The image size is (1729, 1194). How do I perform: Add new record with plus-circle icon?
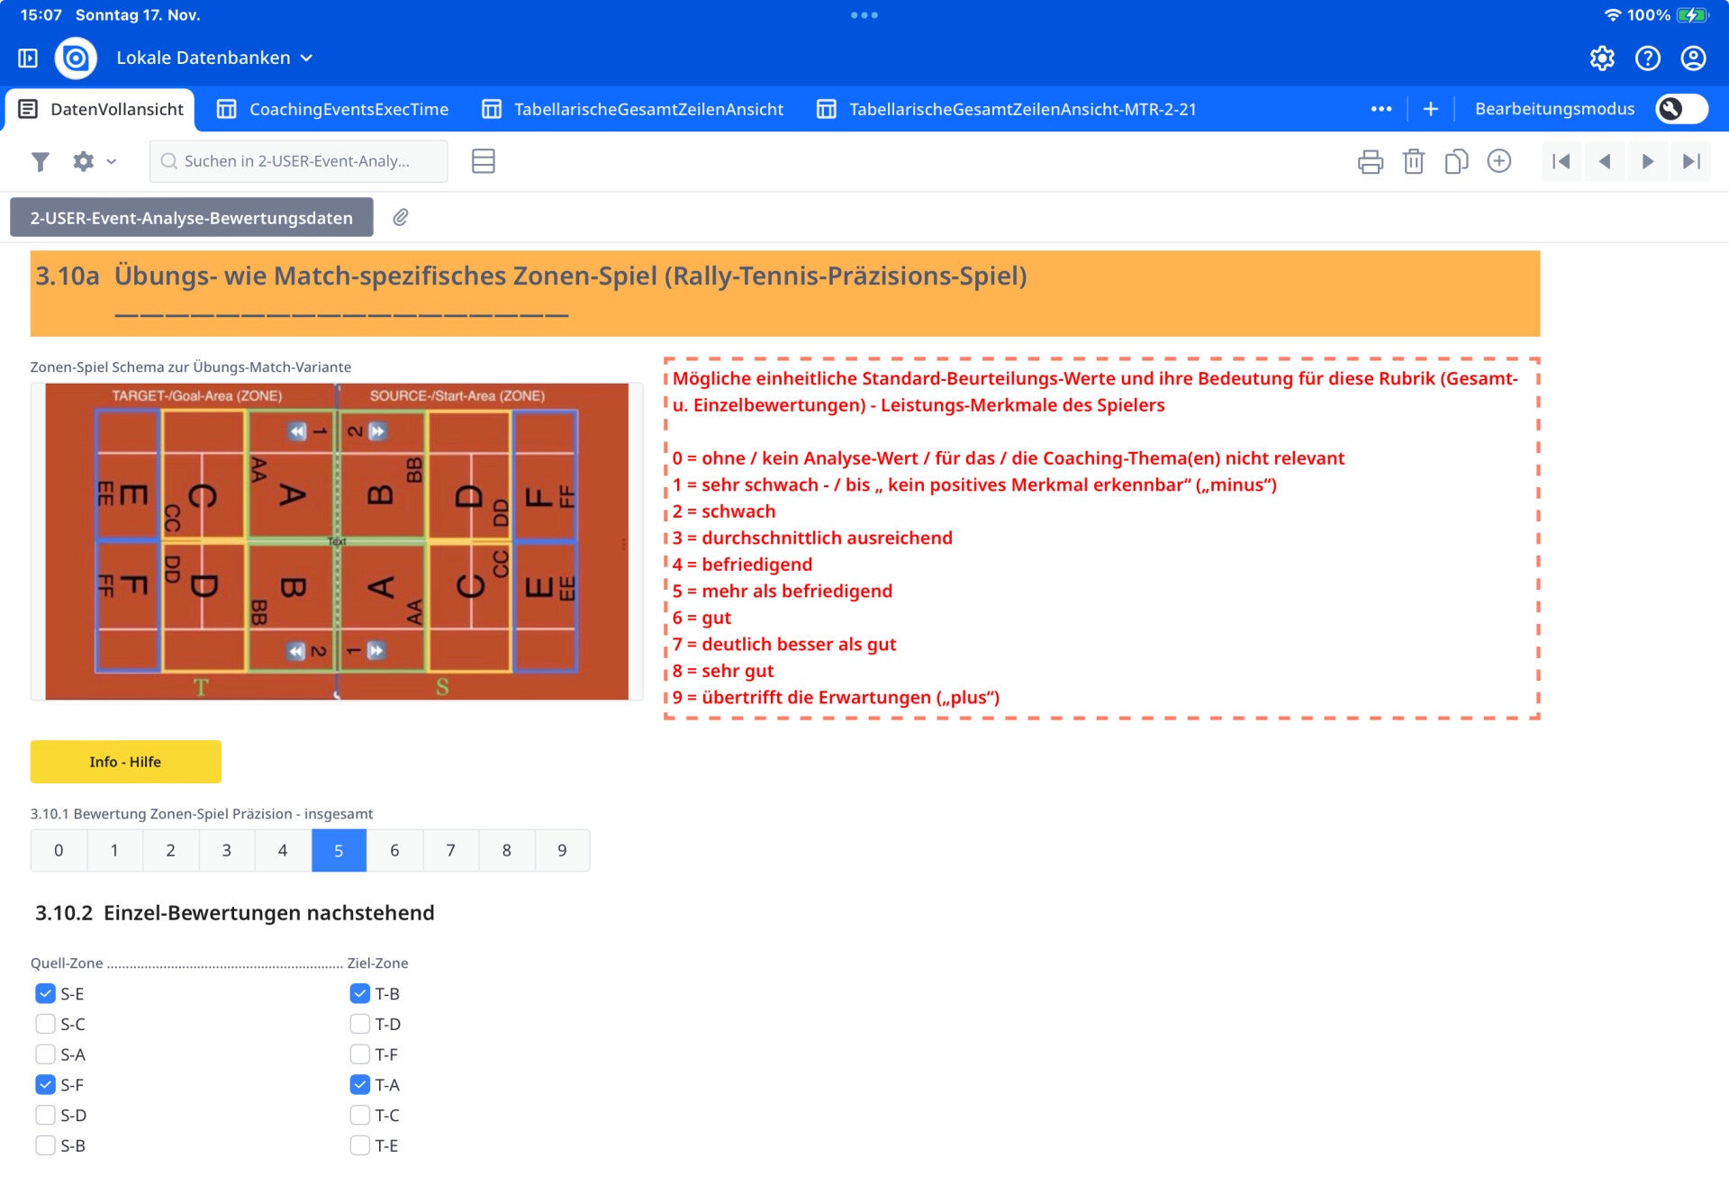[x=1498, y=161]
